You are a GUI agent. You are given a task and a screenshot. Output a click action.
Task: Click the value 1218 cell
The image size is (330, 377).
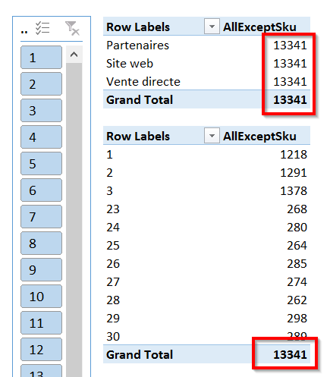(x=294, y=155)
